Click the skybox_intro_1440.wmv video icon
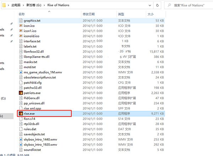Viewport: 213px width, 156px height. (x=21, y=139)
